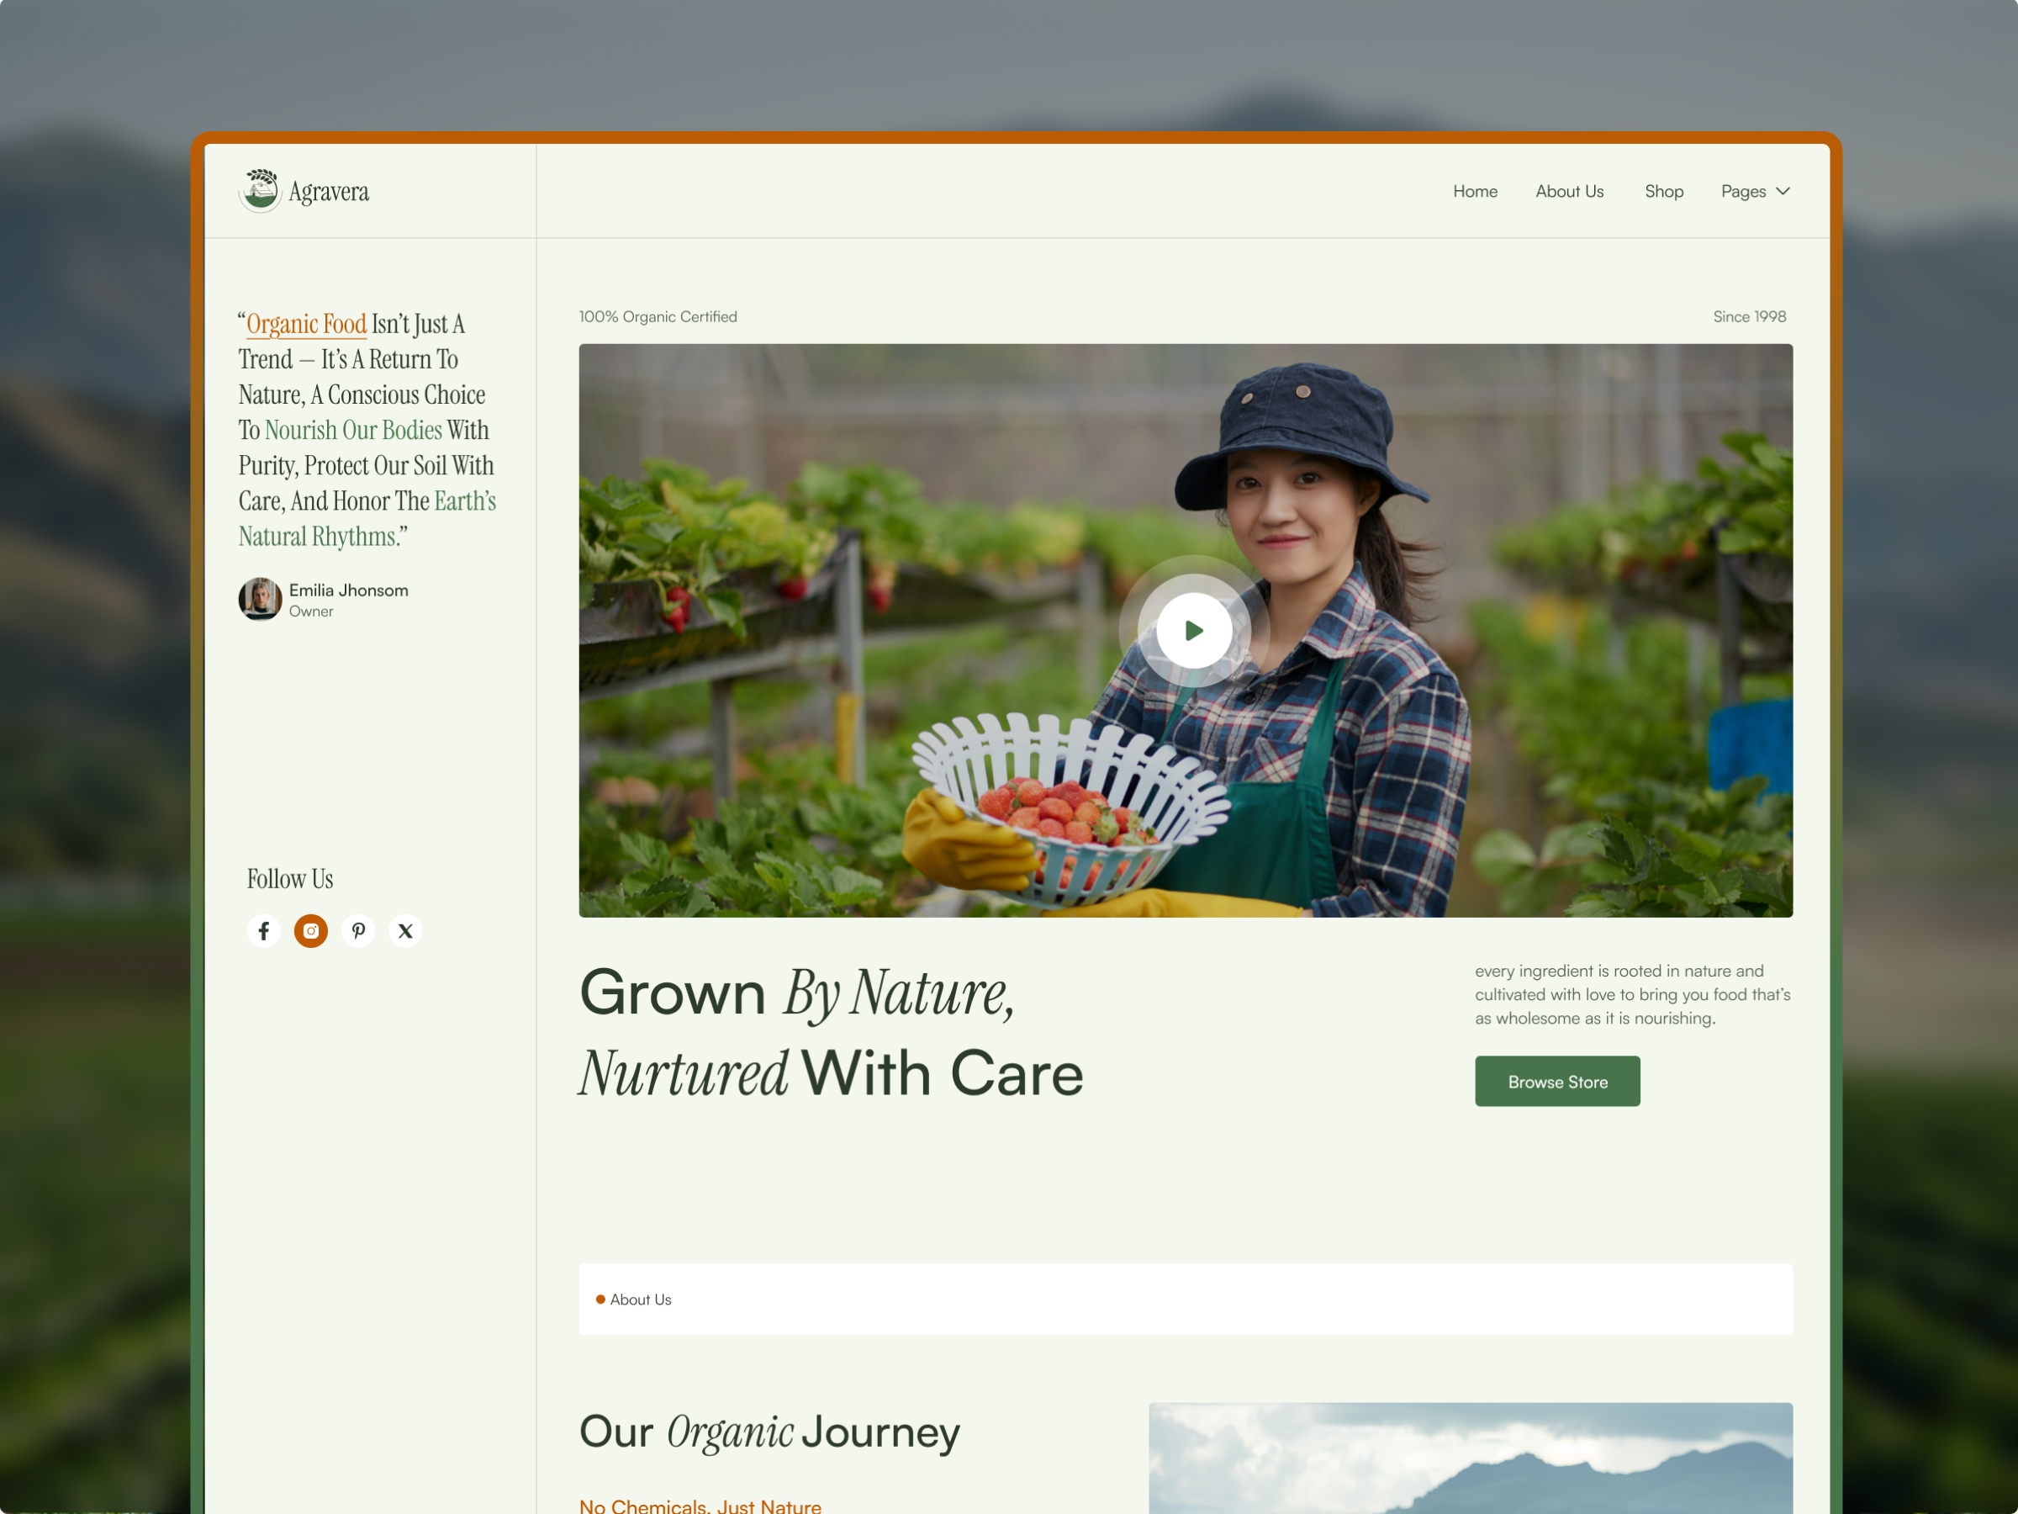Open the X (Twitter) social icon
Viewport: 2018px width, 1514px height.
406,931
